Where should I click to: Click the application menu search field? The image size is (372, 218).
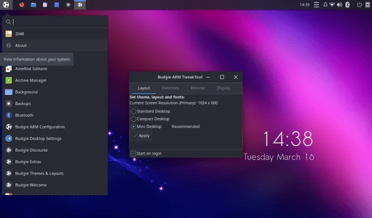pos(57,21)
